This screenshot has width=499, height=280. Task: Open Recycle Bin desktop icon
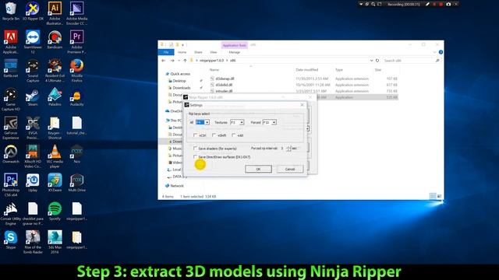click(x=10, y=12)
